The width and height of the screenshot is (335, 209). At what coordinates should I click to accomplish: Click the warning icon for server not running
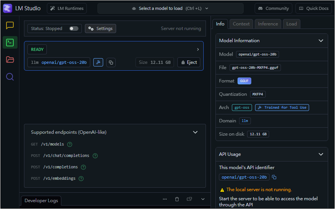(222, 190)
